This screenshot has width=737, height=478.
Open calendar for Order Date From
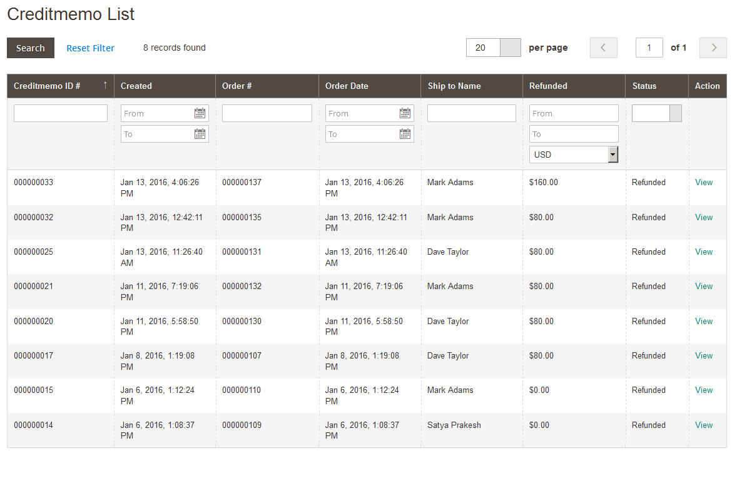click(x=405, y=113)
